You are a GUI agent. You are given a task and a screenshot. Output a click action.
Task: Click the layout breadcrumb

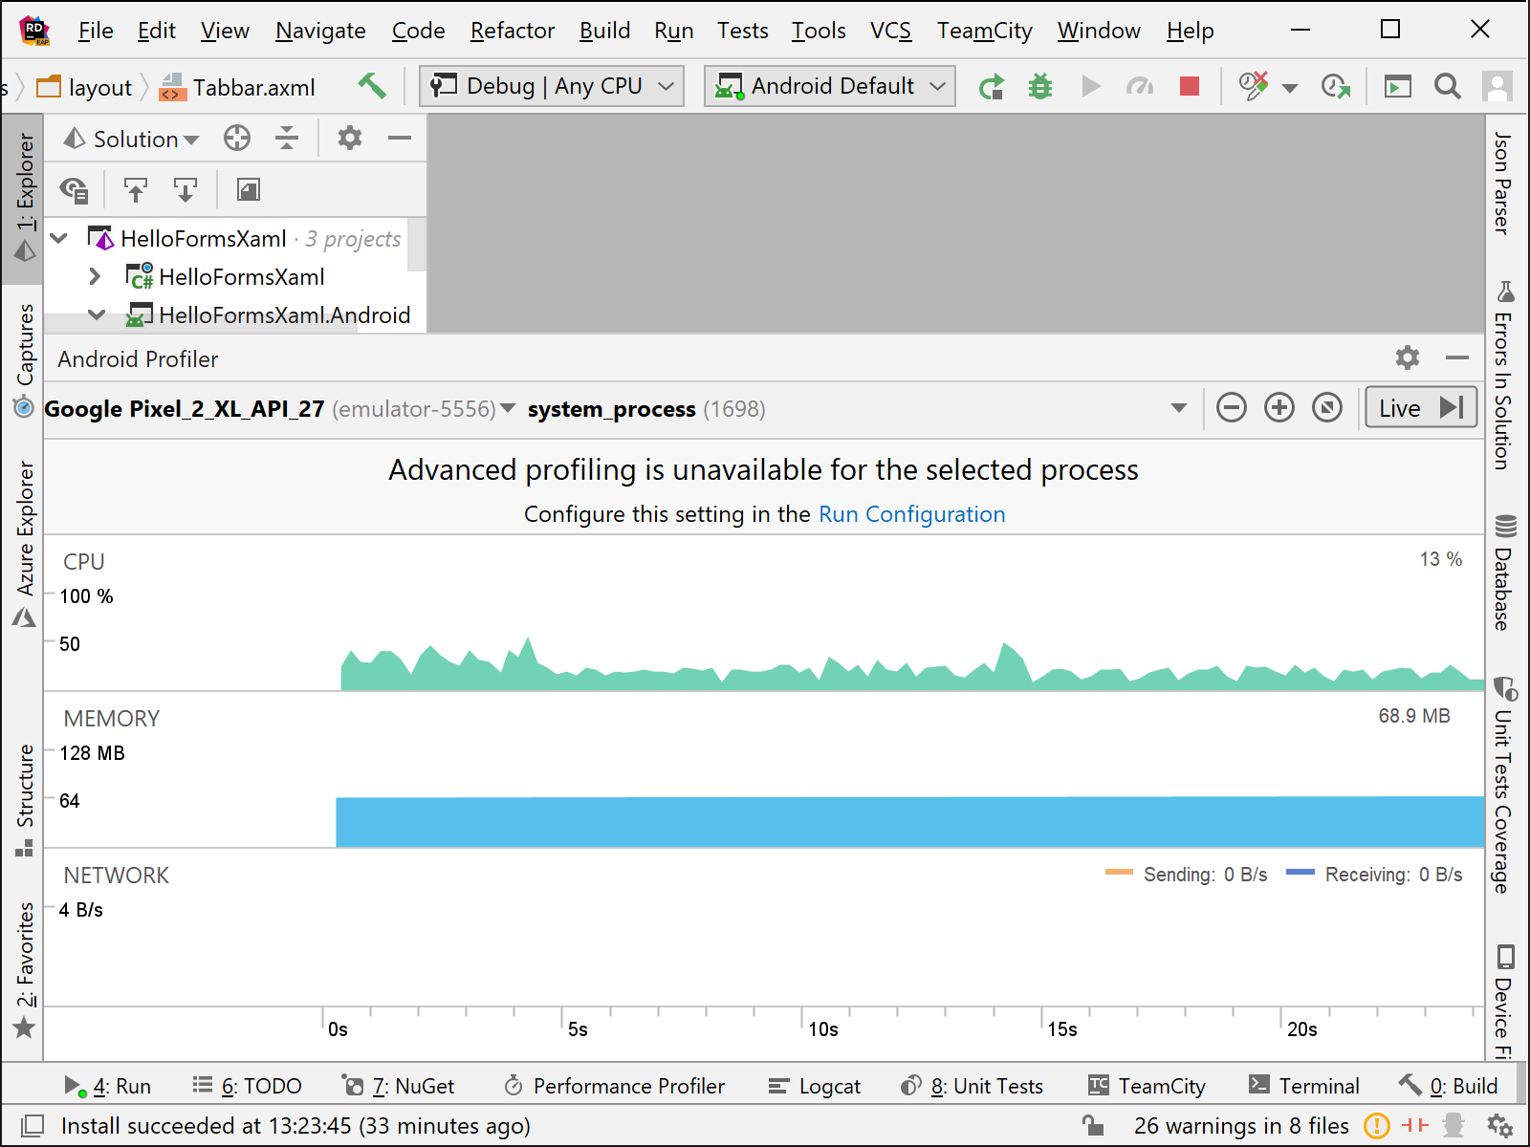pyautogui.click(x=84, y=88)
